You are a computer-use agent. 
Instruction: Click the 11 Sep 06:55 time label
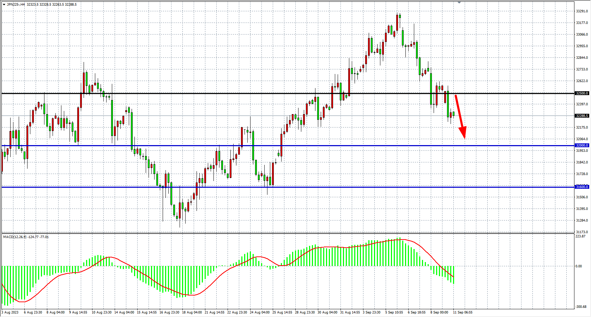pos(463,312)
